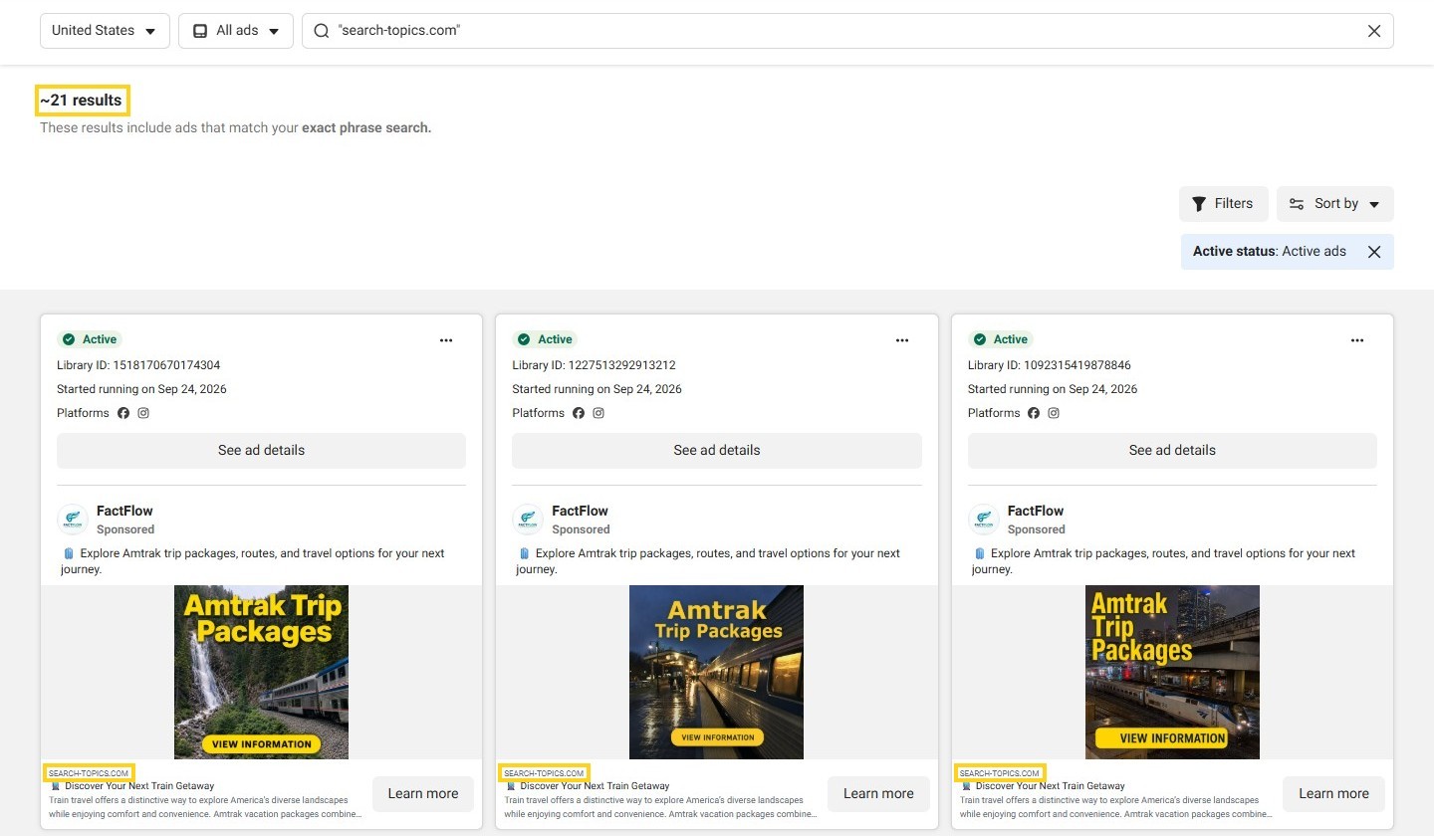Screen dimensions: 1434x836
Task: Click the Active status badge on ad 1092315419878846
Action: point(1000,339)
